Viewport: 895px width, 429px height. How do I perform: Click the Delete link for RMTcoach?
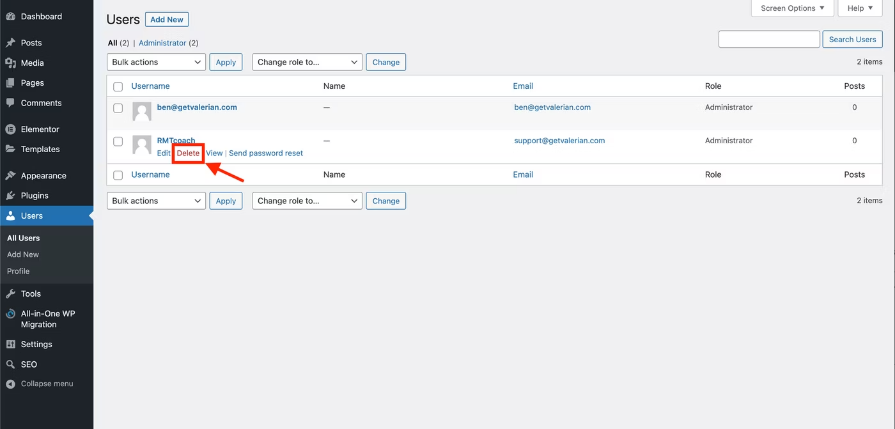click(188, 153)
